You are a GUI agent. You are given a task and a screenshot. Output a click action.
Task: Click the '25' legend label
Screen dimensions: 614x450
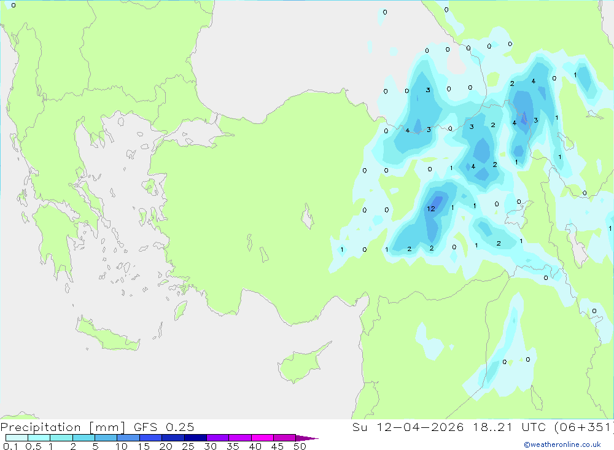click(188, 446)
